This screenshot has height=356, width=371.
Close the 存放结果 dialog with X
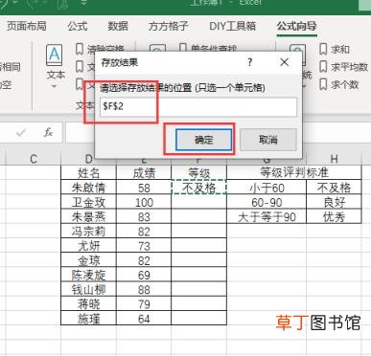(x=284, y=62)
